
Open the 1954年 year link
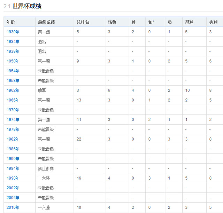coord(13,71)
